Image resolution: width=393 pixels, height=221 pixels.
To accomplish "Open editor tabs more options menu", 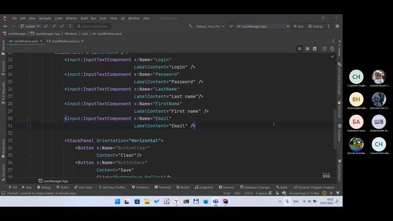I will click(x=333, y=41).
